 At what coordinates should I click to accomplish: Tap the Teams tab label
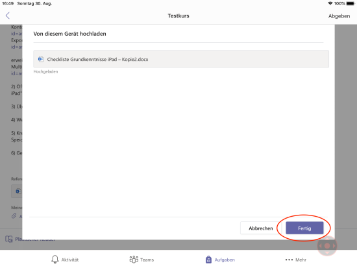point(147,260)
